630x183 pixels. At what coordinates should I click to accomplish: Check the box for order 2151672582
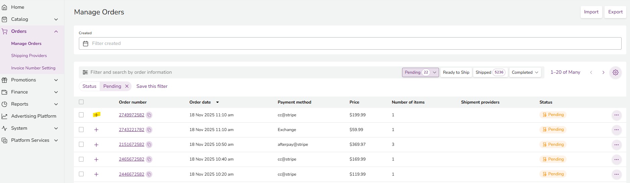click(81, 144)
